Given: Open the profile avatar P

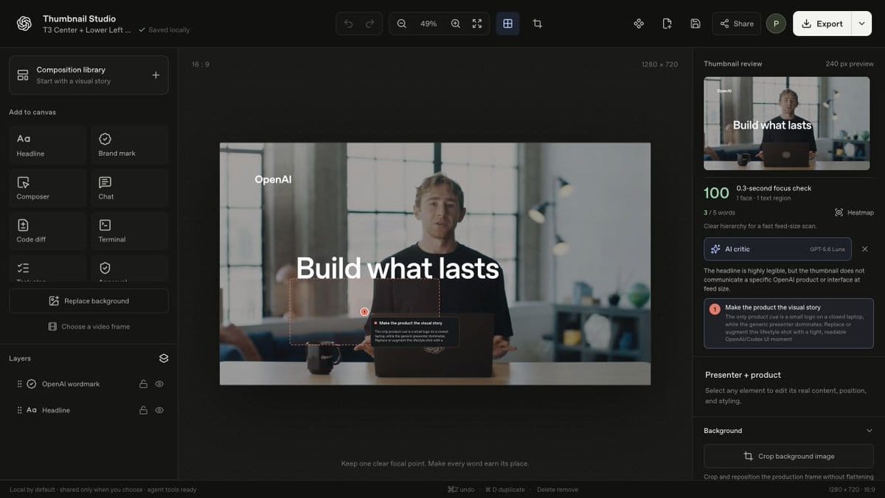Looking at the screenshot, I should 776,24.
